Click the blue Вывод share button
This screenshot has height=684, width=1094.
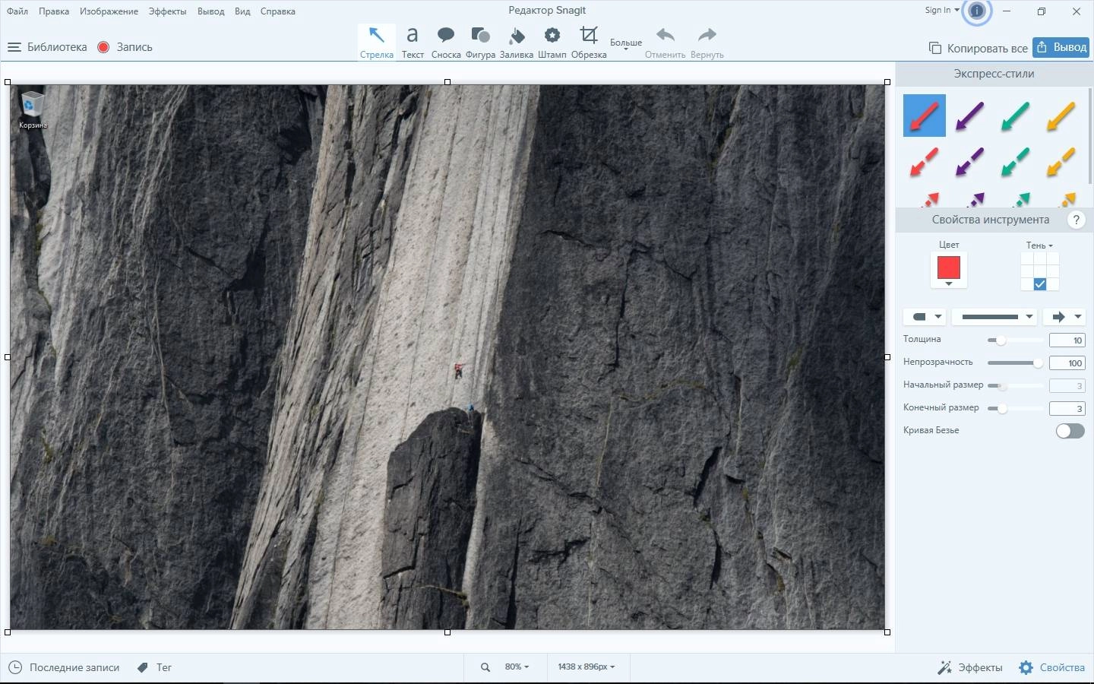[1061, 47]
